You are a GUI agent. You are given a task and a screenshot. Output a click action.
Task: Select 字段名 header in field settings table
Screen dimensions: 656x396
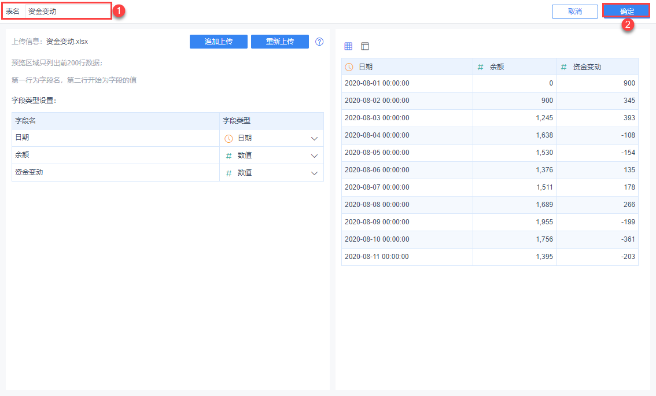pyautogui.click(x=116, y=121)
